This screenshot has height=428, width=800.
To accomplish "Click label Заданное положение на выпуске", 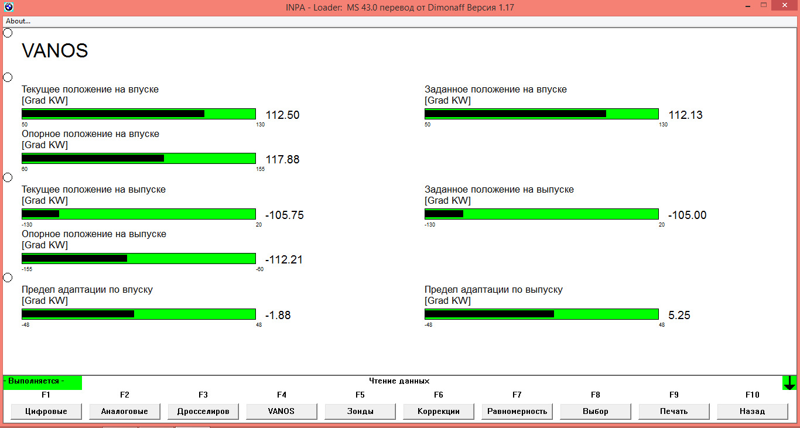I will pyautogui.click(x=499, y=190).
